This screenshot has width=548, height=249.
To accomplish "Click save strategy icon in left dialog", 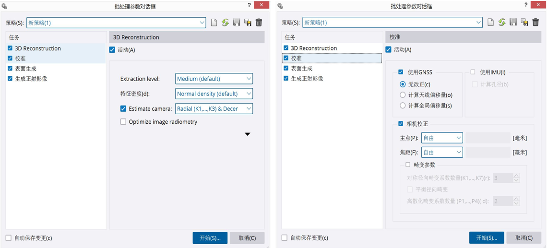I will click(237, 23).
